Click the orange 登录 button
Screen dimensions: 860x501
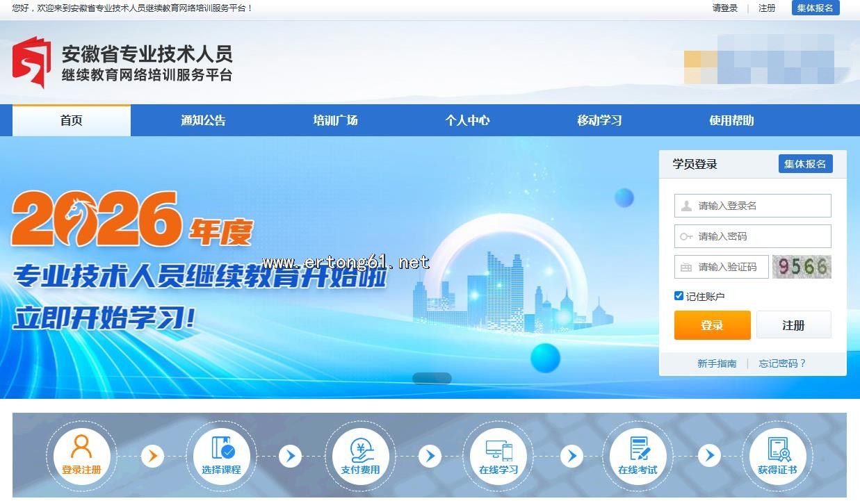pos(712,325)
